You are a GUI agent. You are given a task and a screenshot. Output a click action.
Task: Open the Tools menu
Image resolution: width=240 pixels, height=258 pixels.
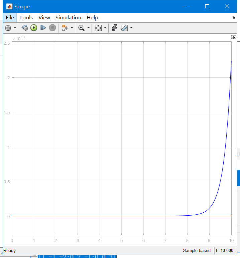pyautogui.click(x=26, y=18)
